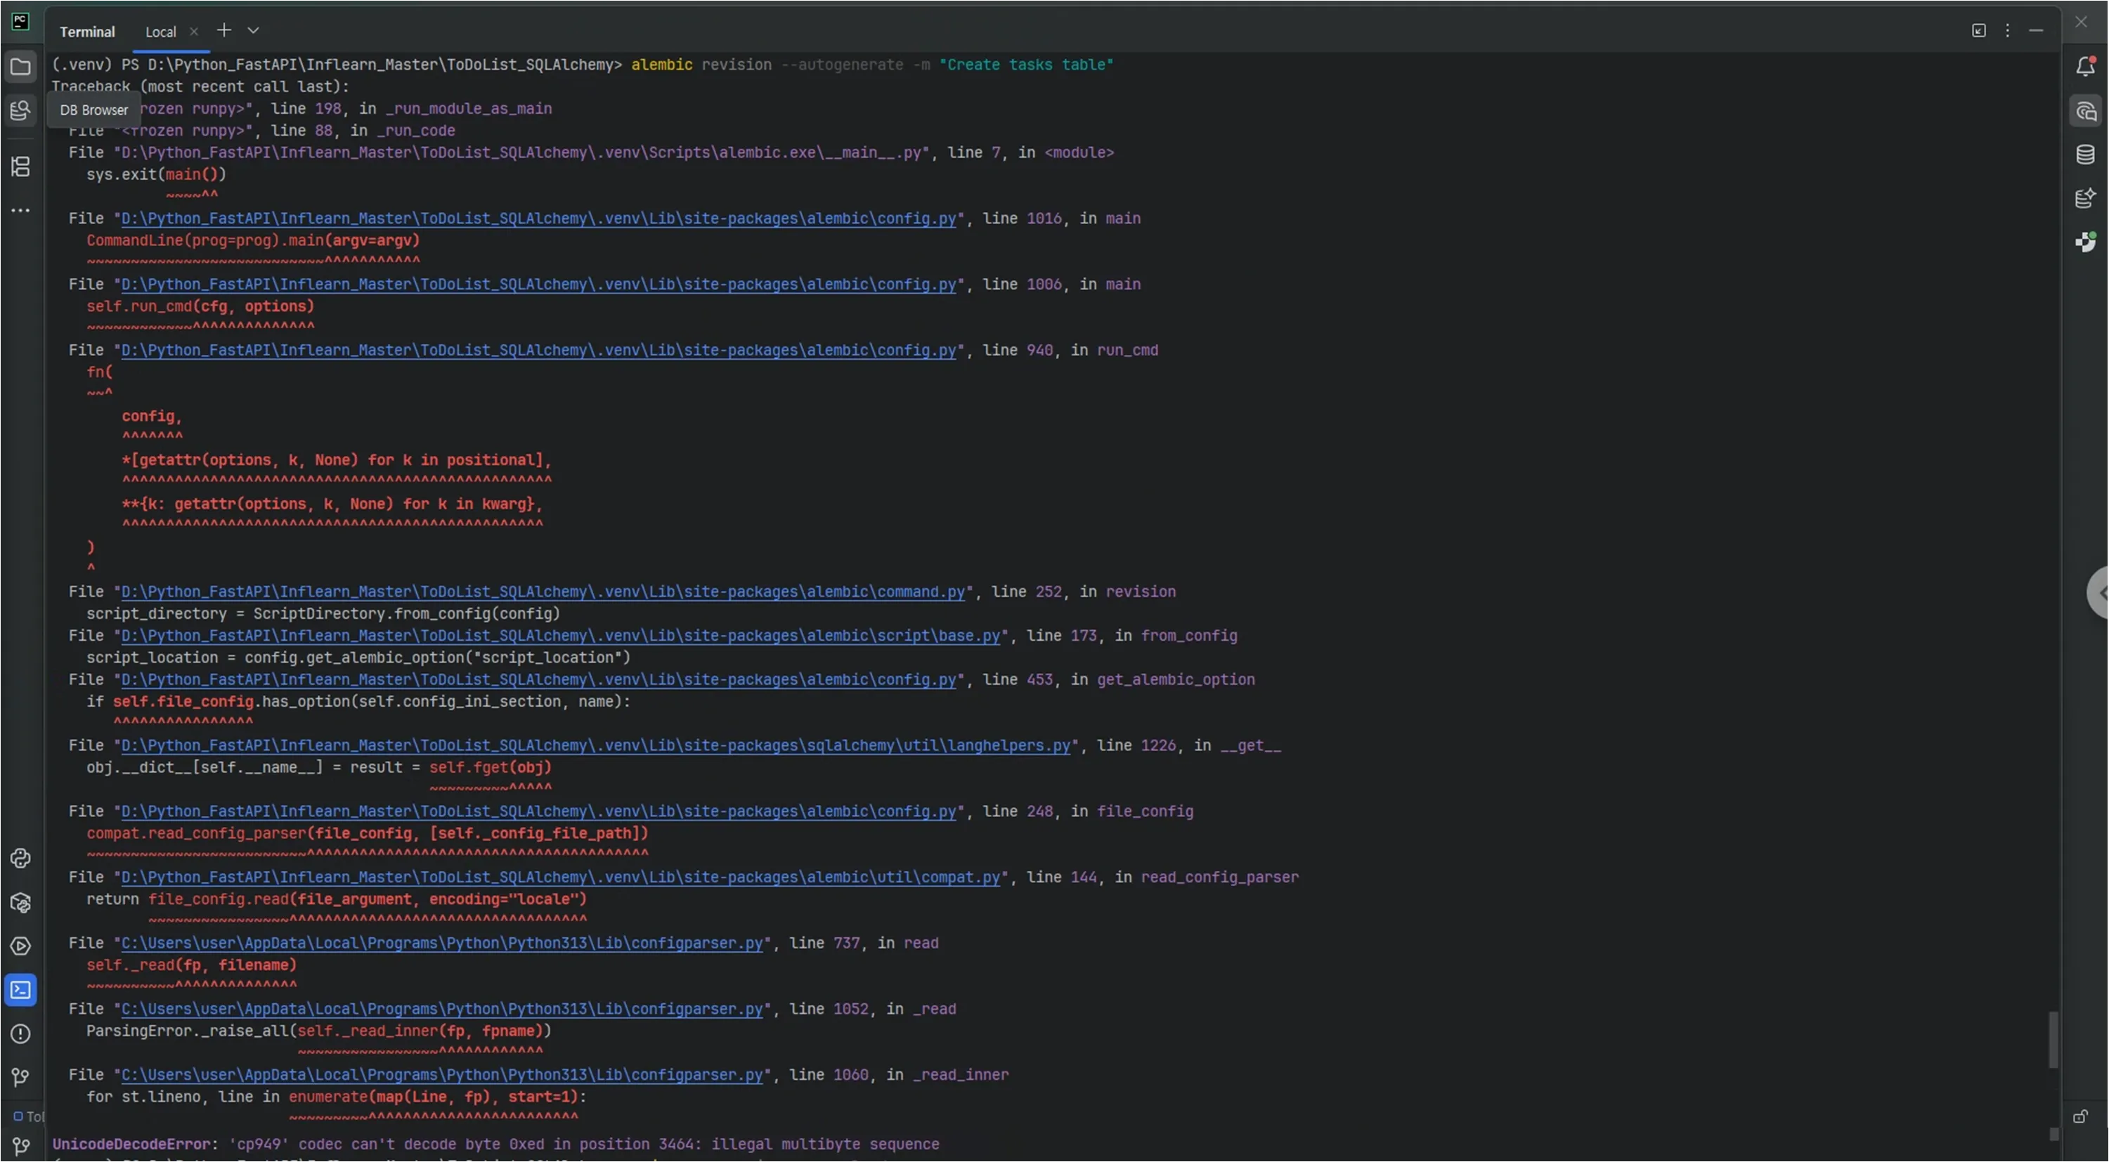Open configparser.py link at line 1052
Screen dimensions: 2109x1162
(442, 1009)
